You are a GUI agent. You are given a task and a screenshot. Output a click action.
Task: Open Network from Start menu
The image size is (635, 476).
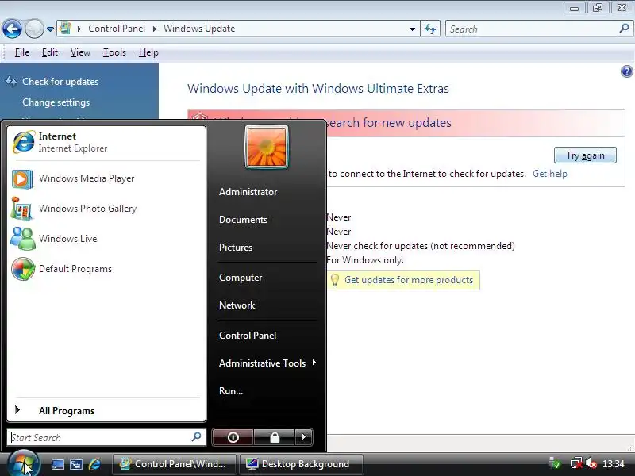pos(237,305)
